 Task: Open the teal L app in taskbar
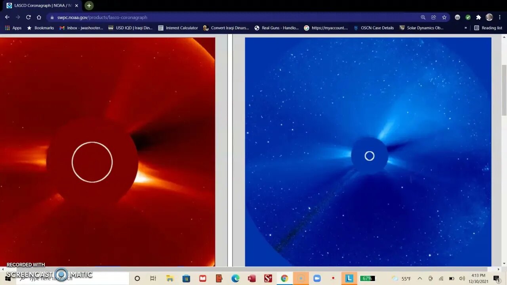point(349,278)
